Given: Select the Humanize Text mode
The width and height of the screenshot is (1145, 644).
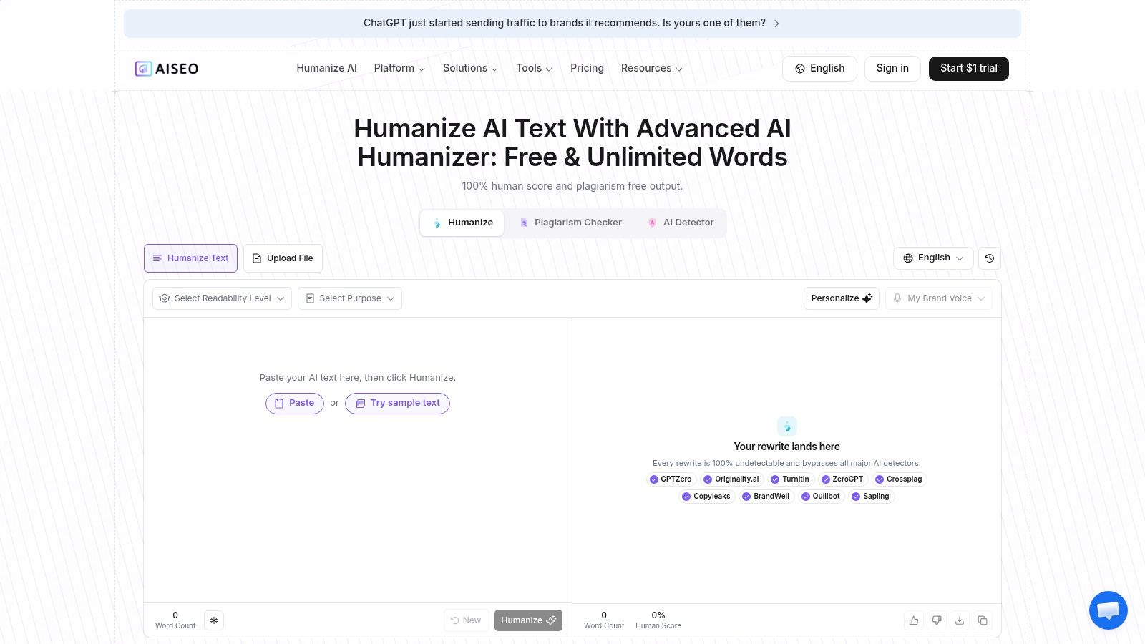Looking at the screenshot, I should pos(190,258).
